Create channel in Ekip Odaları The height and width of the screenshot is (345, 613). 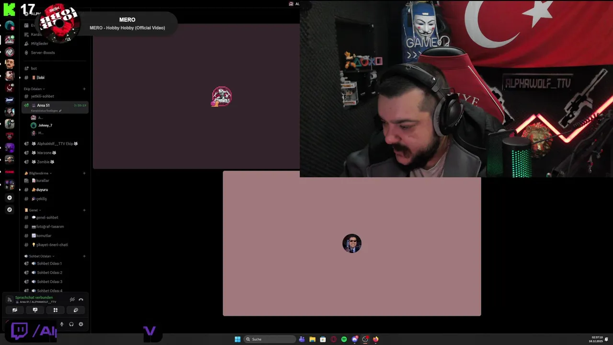point(84,89)
